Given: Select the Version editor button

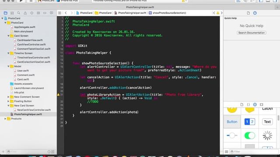Looking at the screenshot, I should 252,1.
